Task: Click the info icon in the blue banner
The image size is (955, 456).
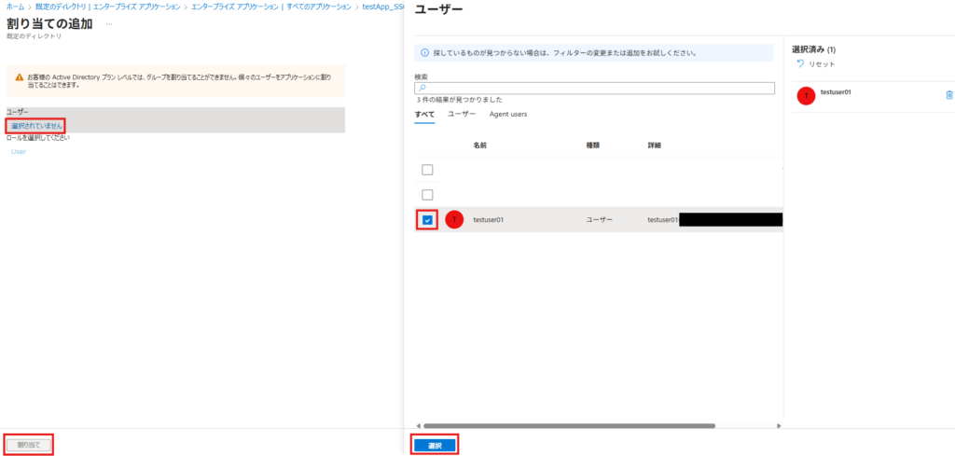Action: [x=424, y=53]
